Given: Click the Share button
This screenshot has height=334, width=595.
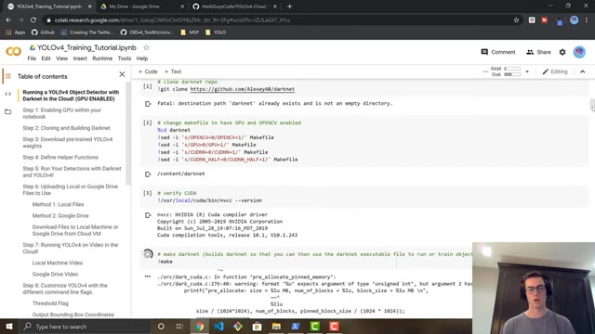Looking at the screenshot, I should pyautogui.click(x=539, y=52).
